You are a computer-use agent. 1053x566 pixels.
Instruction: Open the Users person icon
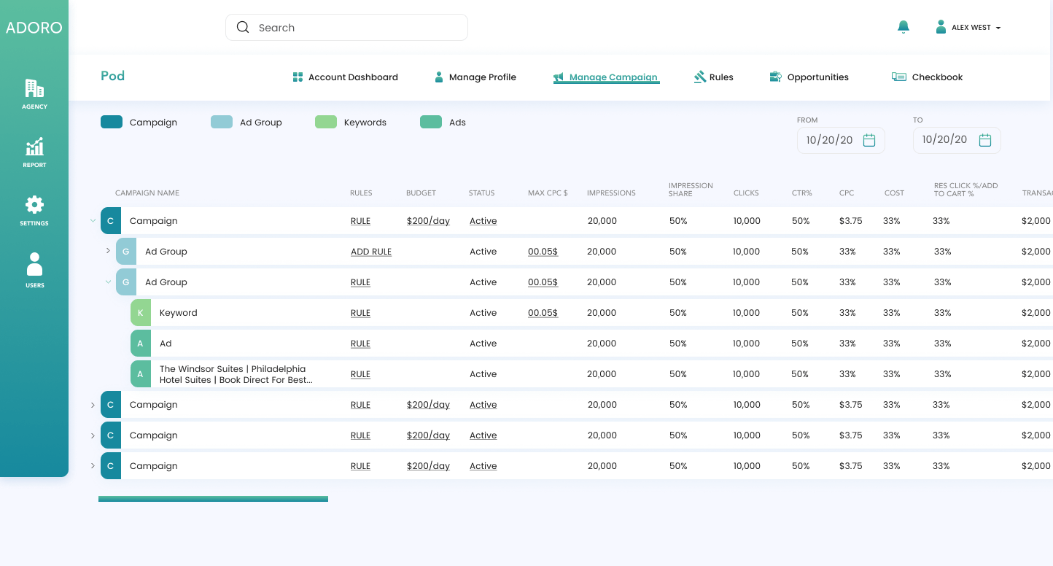pyautogui.click(x=34, y=264)
